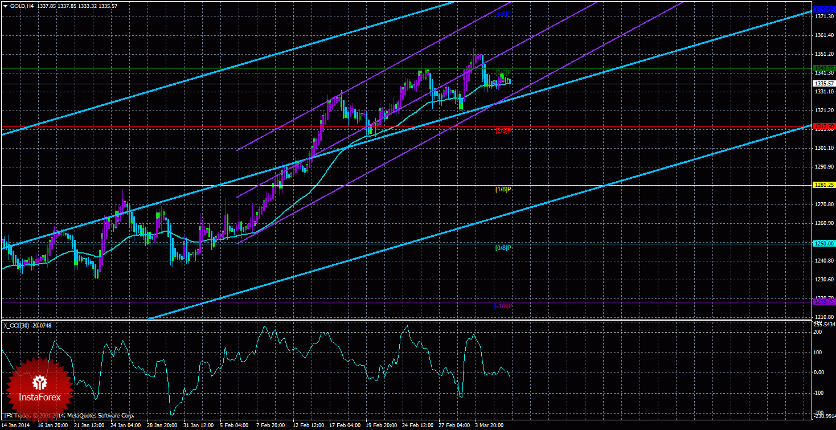Viewport: 836px width, 430px height.
Task: Click the 1351.20 price scale value
Action: tap(824, 54)
